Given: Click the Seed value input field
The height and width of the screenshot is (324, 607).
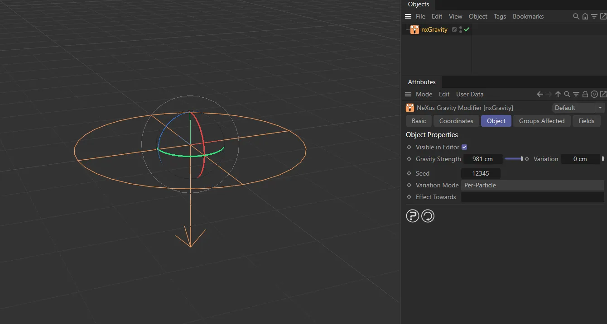Looking at the screenshot, I should coord(481,173).
